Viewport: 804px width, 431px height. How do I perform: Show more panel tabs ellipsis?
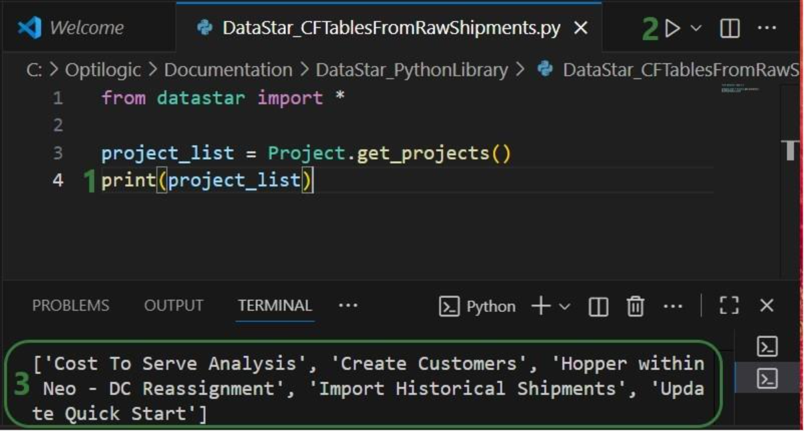point(348,305)
